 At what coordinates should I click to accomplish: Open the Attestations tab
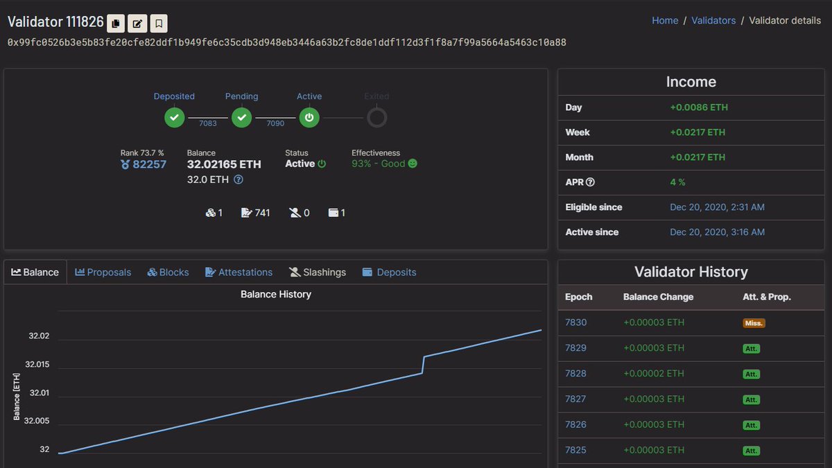(239, 272)
